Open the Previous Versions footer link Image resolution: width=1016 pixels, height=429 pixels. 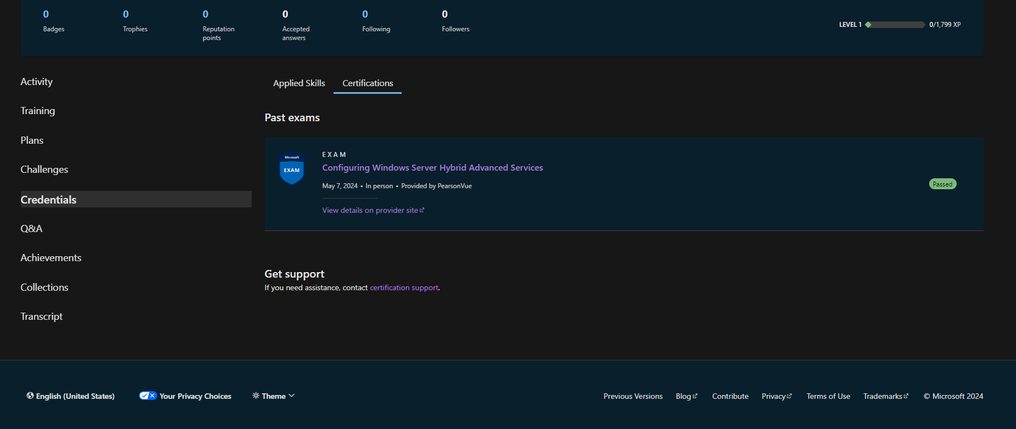pyautogui.click(x=633, y=396)
